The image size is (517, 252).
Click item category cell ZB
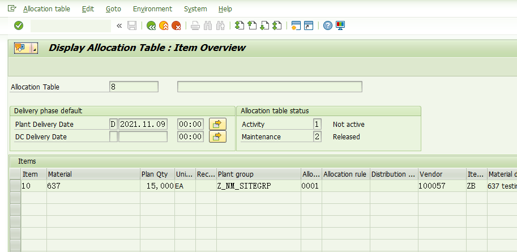(x=477, y=186)
